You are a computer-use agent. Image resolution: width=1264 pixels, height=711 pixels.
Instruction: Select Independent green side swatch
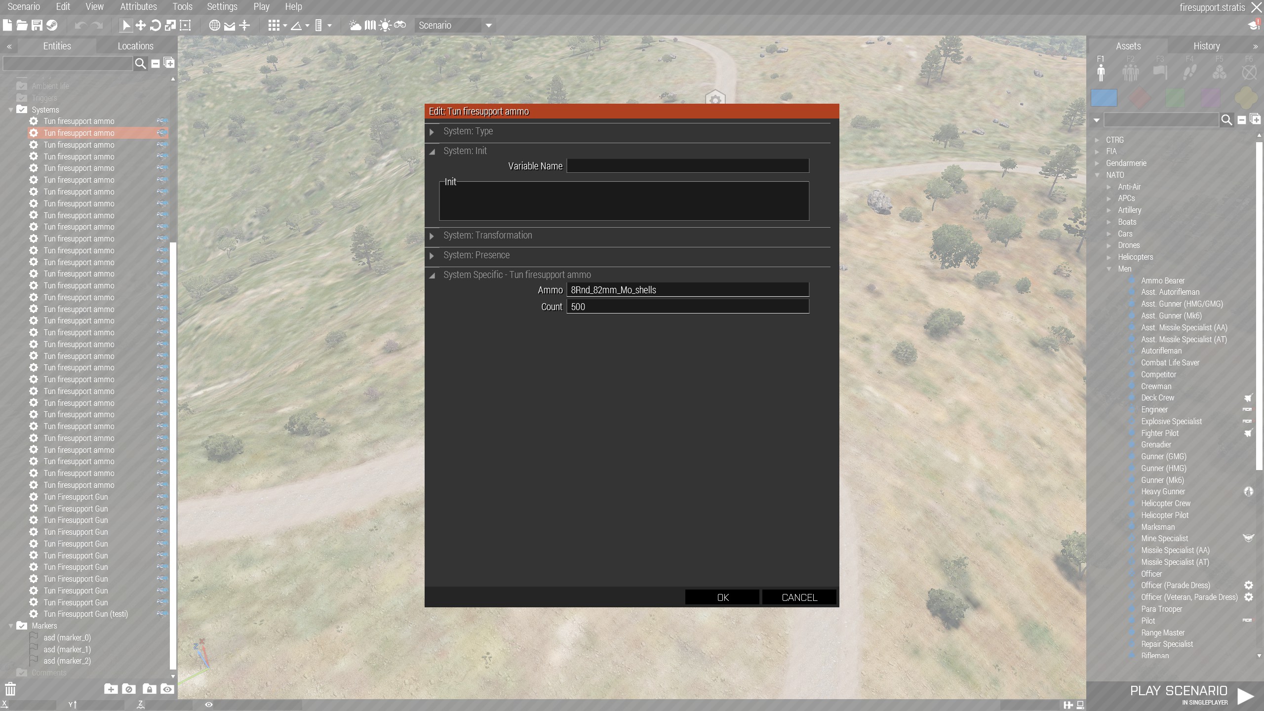(x=1175, y=98)
